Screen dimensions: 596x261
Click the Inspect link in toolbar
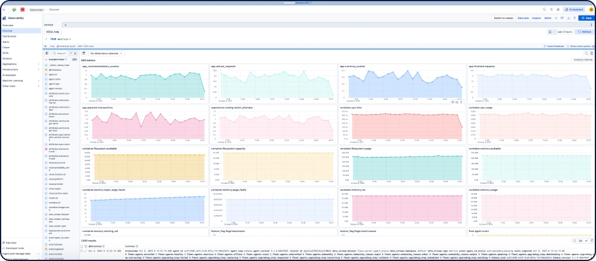(x=536, y=18)
